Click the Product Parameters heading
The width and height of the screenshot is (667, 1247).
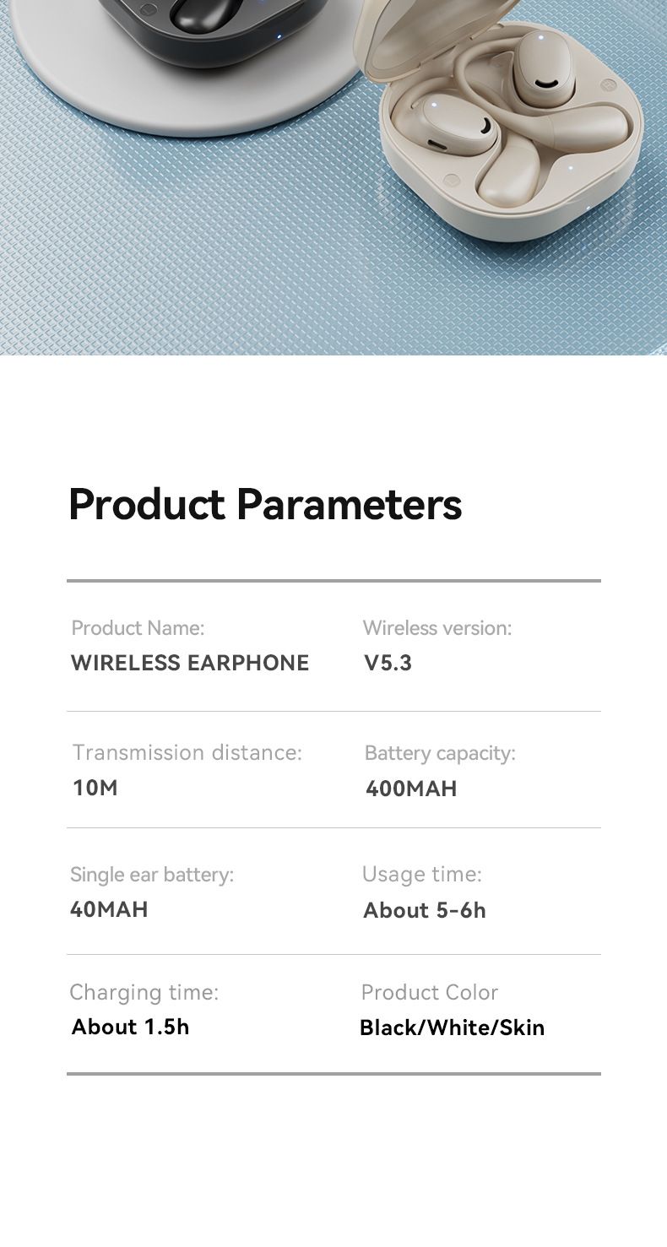tap(265, 504)
